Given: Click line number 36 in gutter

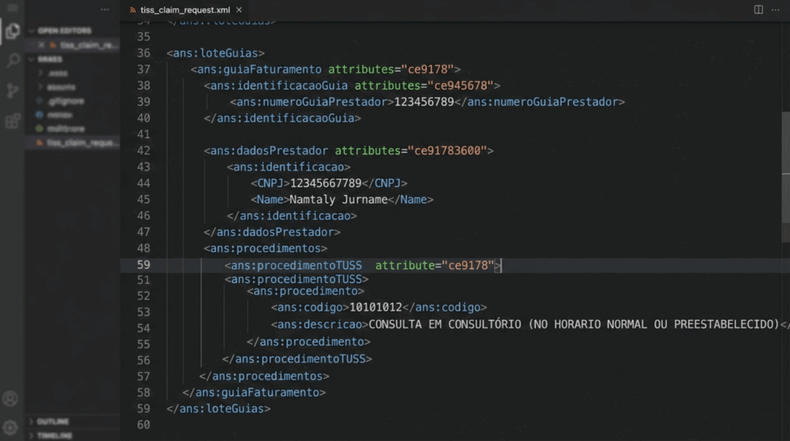Looking at the screenshot, I should [143, 53].
